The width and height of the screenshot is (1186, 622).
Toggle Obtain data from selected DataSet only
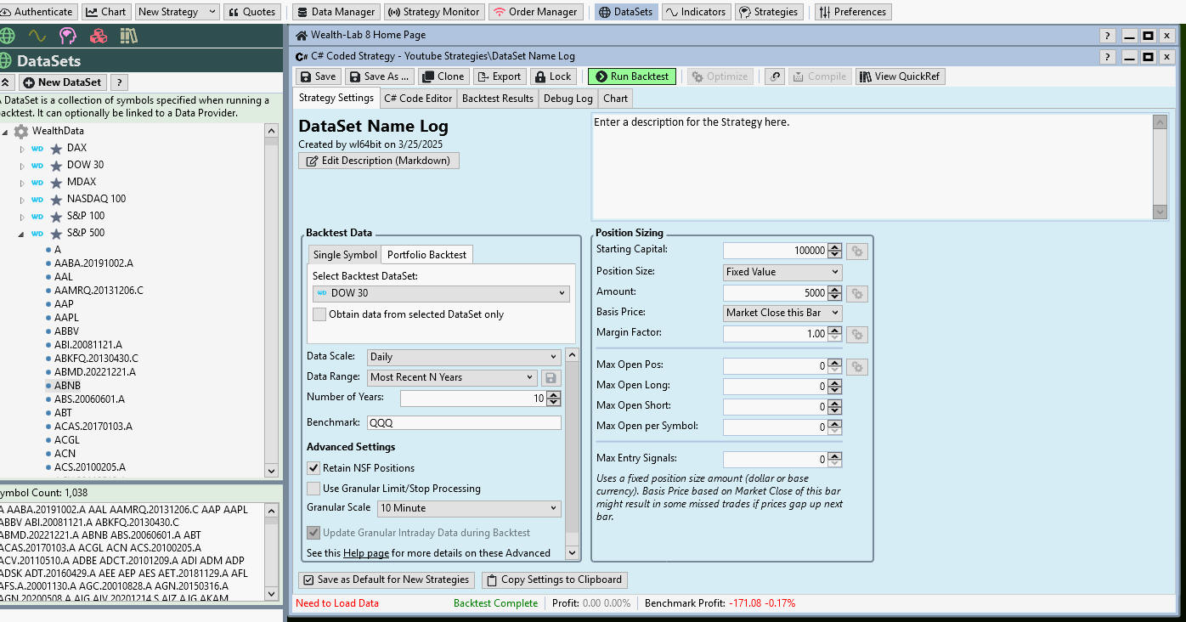point(319,314)
